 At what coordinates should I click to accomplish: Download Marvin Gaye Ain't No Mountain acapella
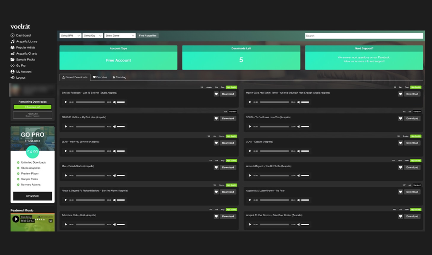[412, 94]
